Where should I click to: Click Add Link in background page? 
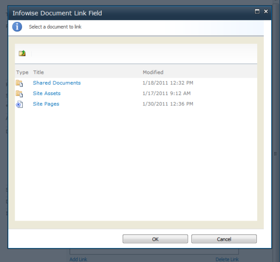(78, 259)
